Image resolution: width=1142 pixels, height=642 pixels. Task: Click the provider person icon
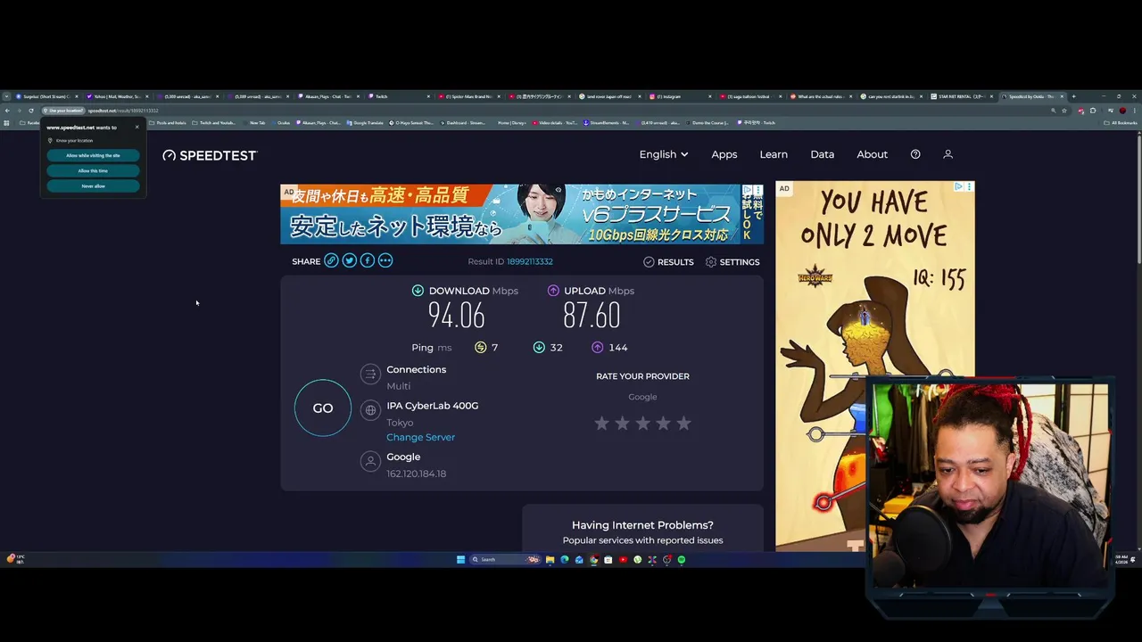coord(370,461)
